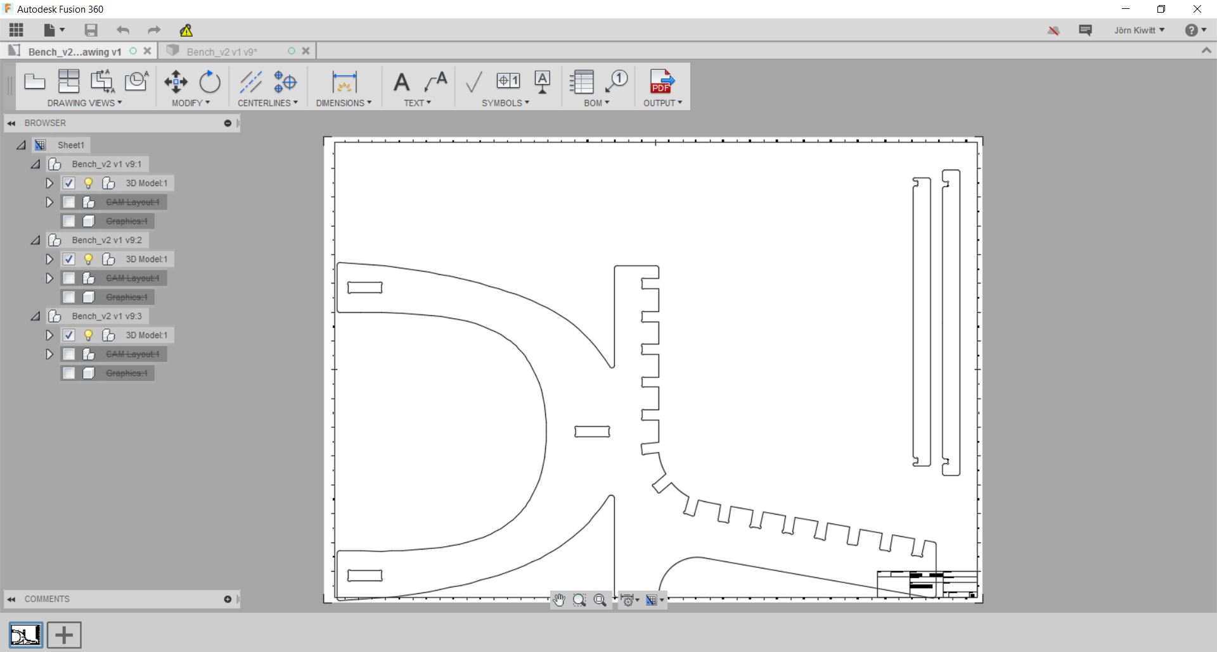Toggle lightbulb visibility for v9:3 3D Model

tap(88, 335)
